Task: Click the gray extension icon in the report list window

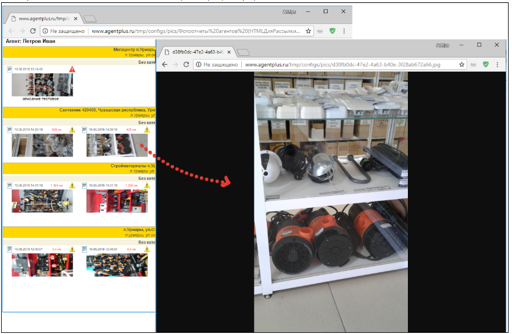Action: (x=320, y=31)
